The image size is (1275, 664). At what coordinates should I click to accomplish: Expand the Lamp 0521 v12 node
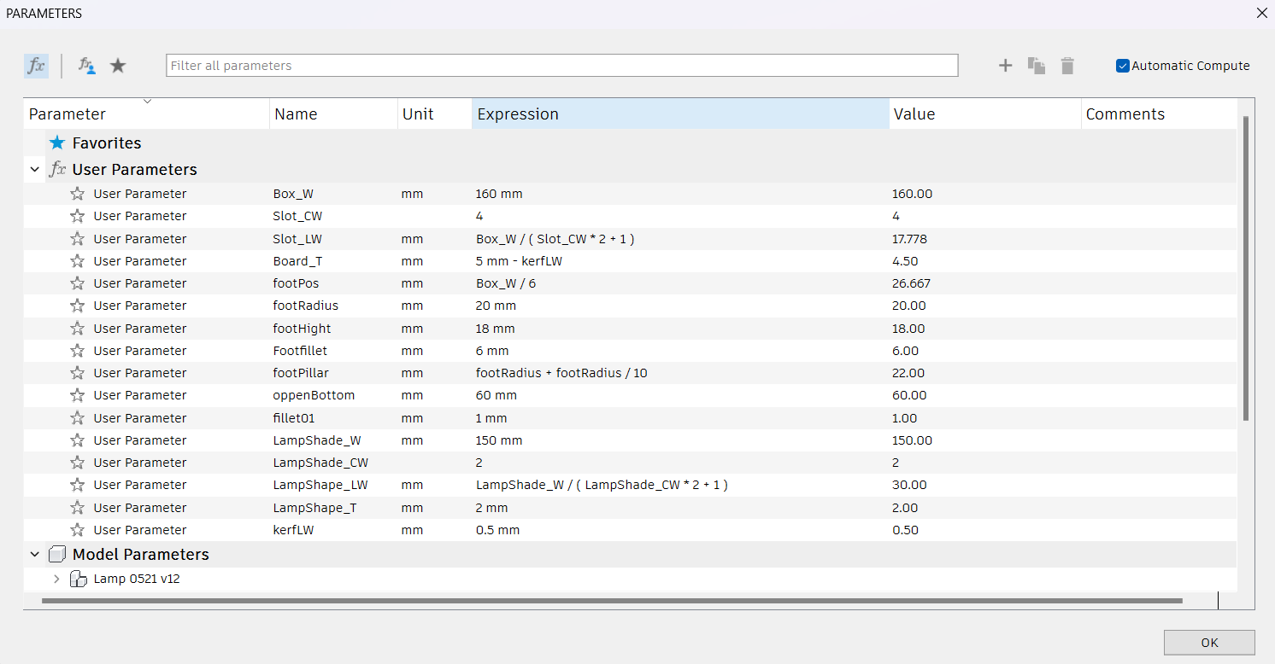(x=56, y=579)
